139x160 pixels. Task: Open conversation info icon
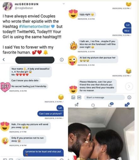point(62,60)
